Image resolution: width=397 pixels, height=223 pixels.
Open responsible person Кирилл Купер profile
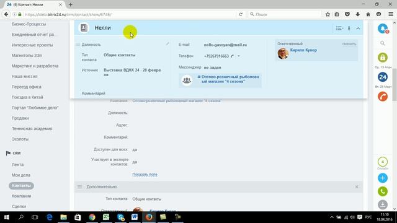303,50
